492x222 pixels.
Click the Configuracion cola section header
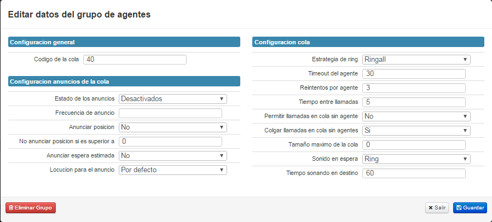(368, 42)
